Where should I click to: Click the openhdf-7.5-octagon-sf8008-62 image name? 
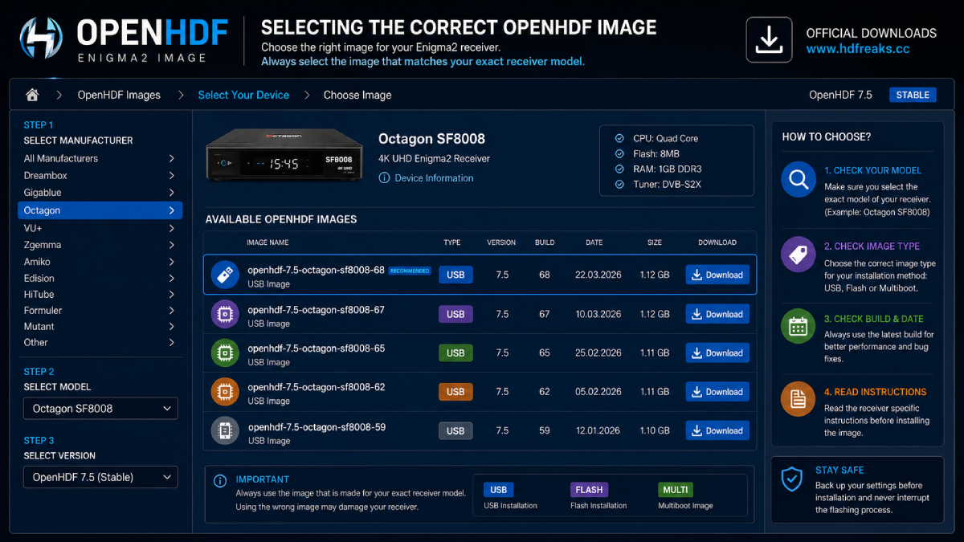(316, 387)
